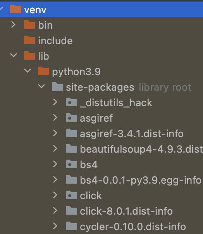Select the include label
Image resolution: width=203 pixels, height=234 pixels.
[55, 41]
